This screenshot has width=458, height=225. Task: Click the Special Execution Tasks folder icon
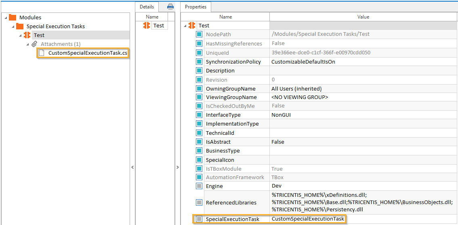pos(20,26)
